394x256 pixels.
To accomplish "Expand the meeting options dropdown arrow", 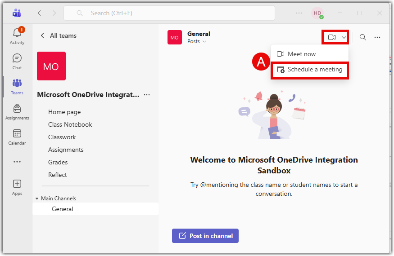I will coord(344,37).
